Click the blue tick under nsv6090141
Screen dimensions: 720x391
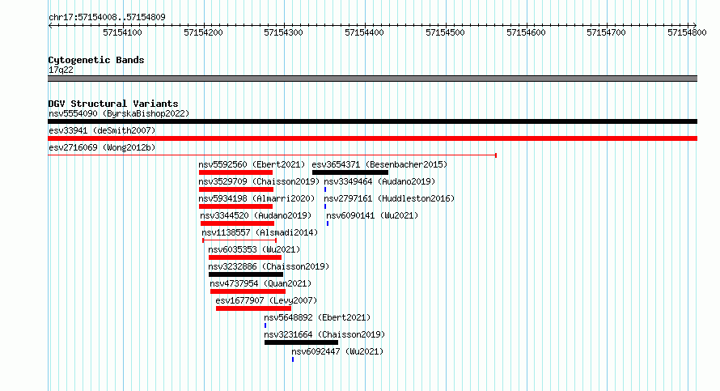(328, 223)
